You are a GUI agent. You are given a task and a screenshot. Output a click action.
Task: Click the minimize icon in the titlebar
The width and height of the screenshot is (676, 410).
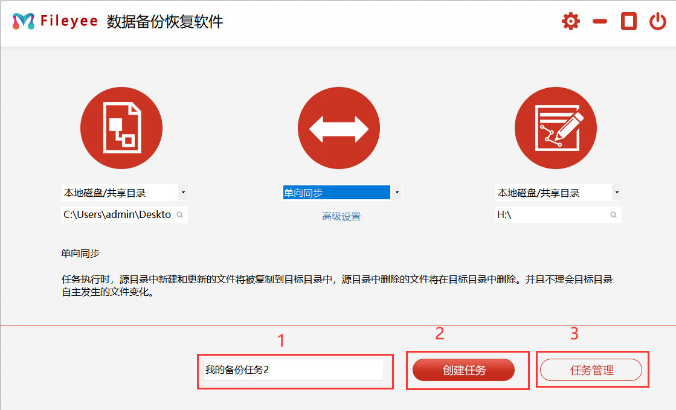(x=599, y=21)
